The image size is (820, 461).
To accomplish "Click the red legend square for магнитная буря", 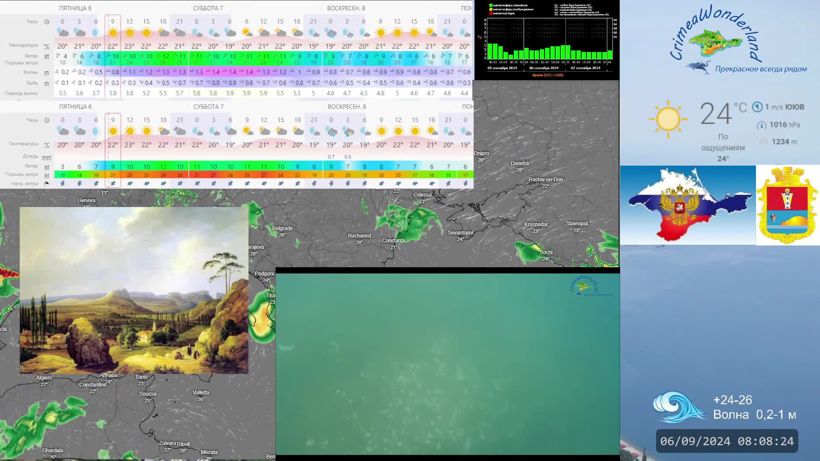I will click(491, 13).
